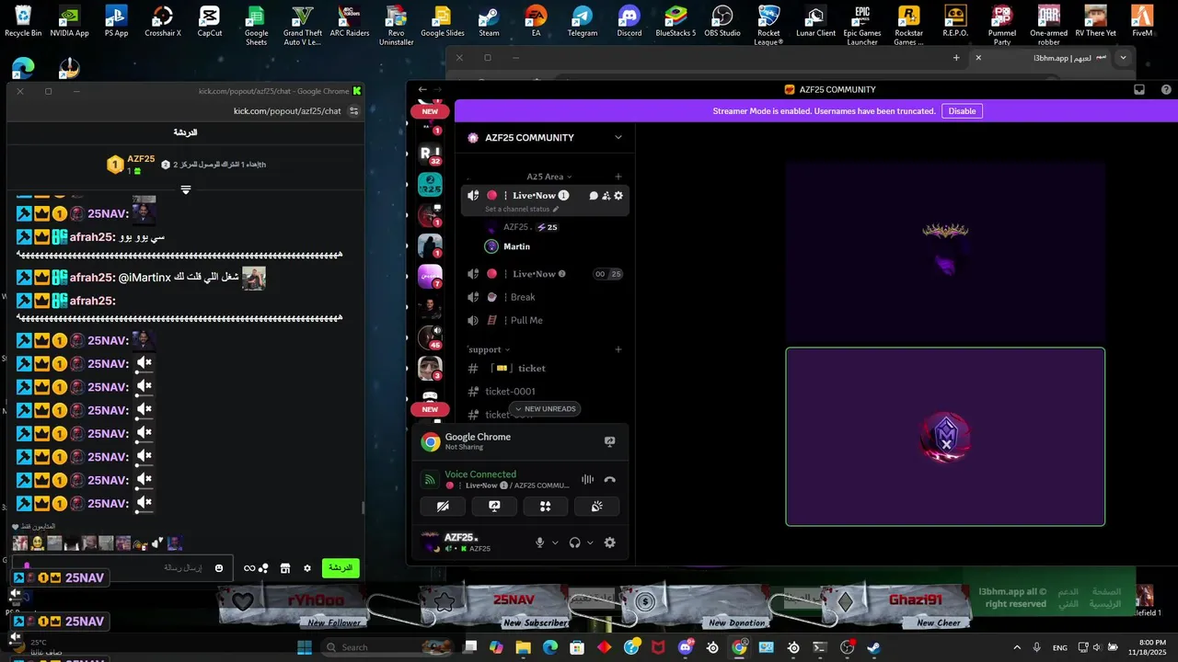This screenshot has width=1178, height=662.
Task: Toggle screen share in Discord voice panel
Action: click(494, 506)
